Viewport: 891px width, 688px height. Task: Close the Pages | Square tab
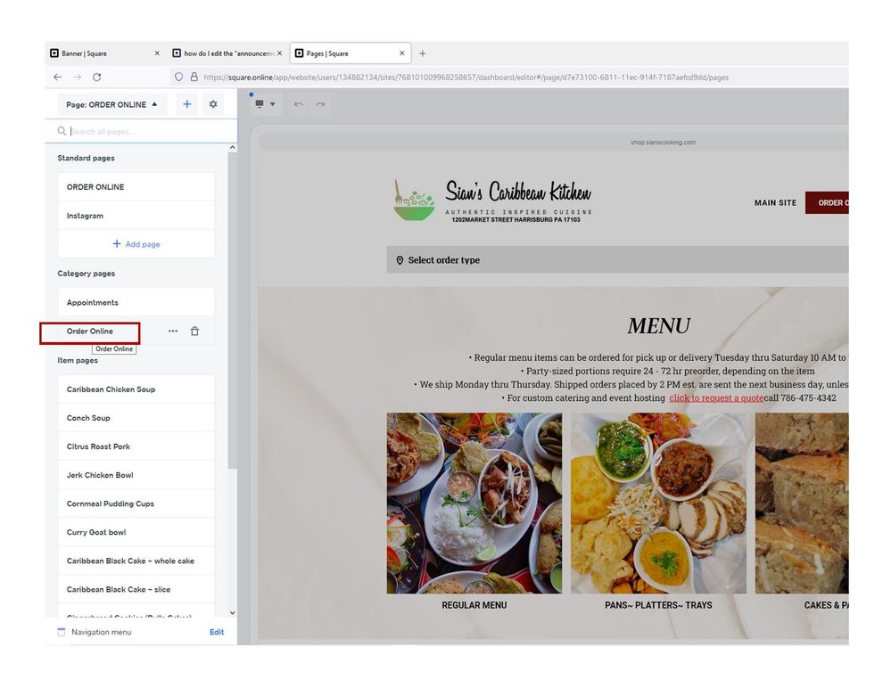coord(402,53)
